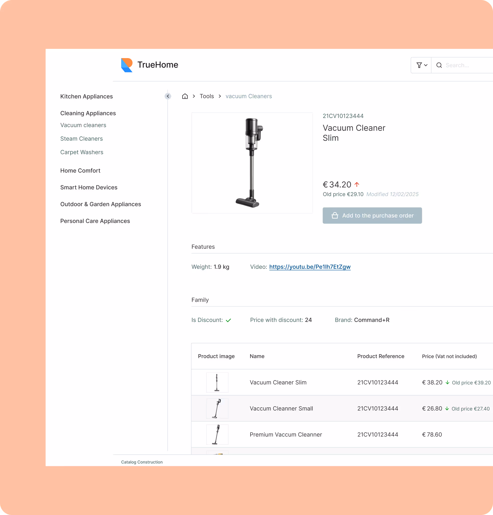The height and width of the screenshot is (515, 493).
Task: Select vacuum Cleaners breadcrumb item
Action: click(249, 96)
